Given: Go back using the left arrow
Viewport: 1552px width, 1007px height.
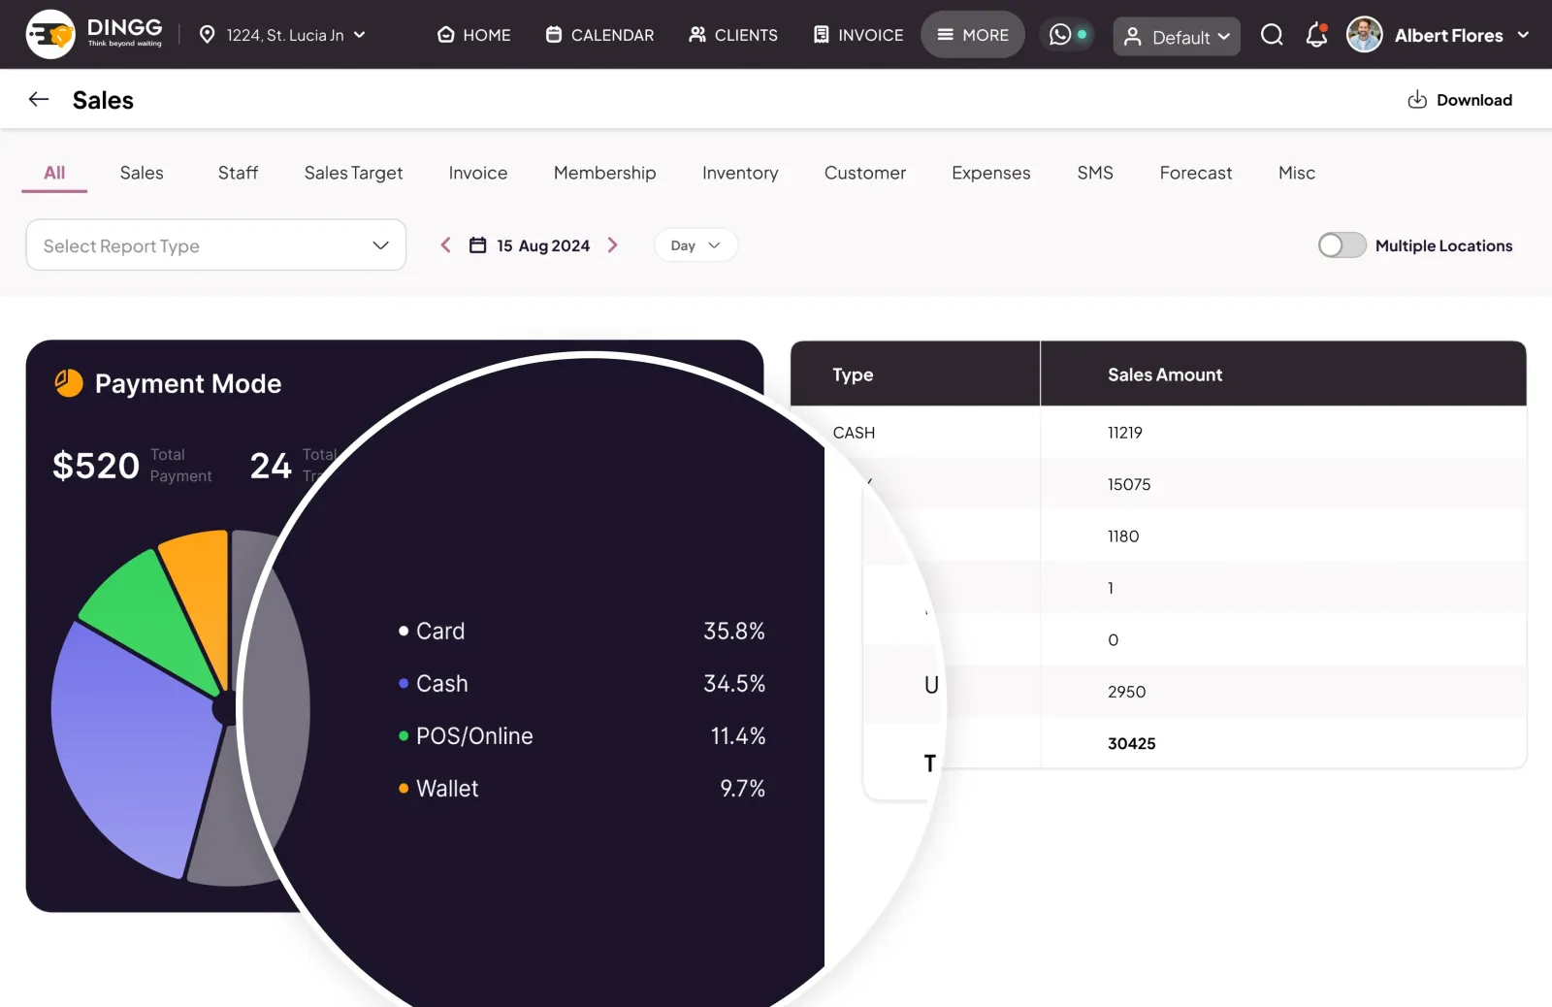Looking at the screenshot, I should [39, 99].
